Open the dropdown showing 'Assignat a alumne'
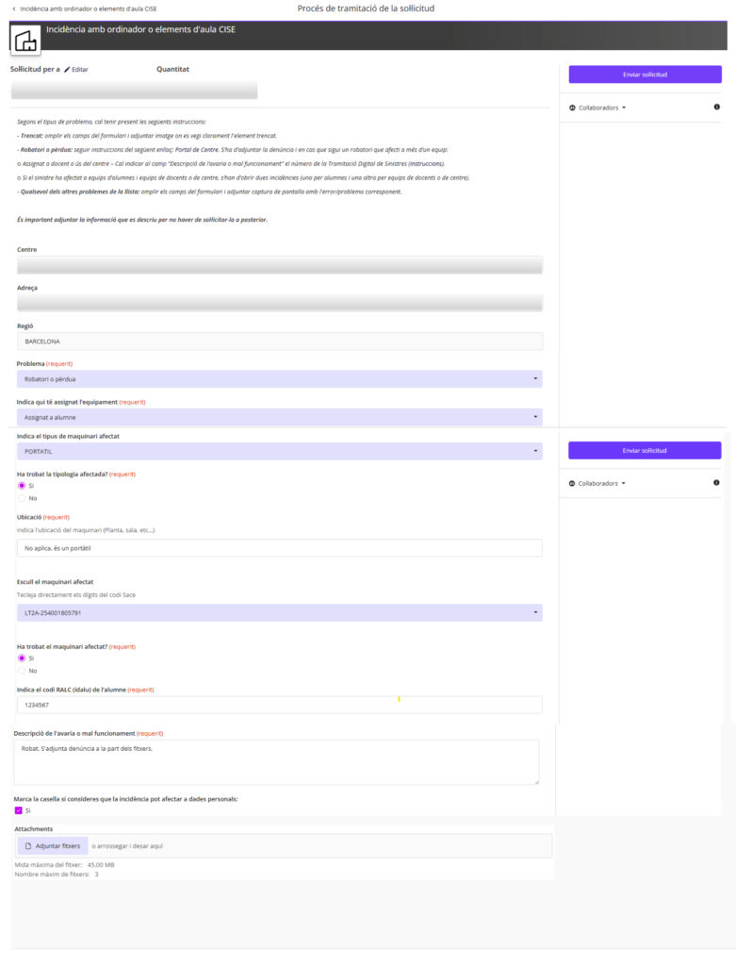 click(279, 417)
